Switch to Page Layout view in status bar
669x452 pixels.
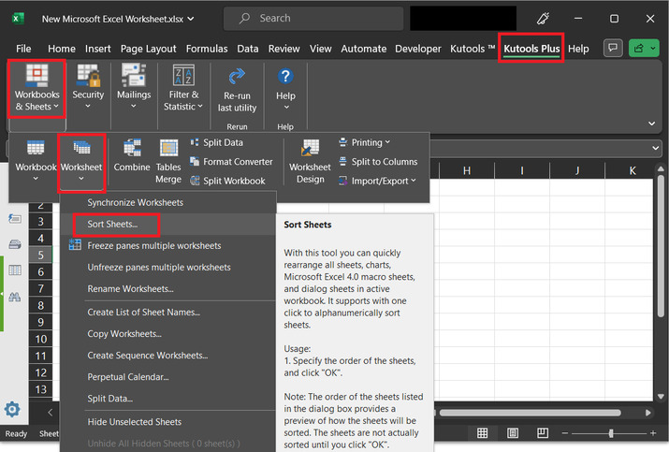pos(513,433)
